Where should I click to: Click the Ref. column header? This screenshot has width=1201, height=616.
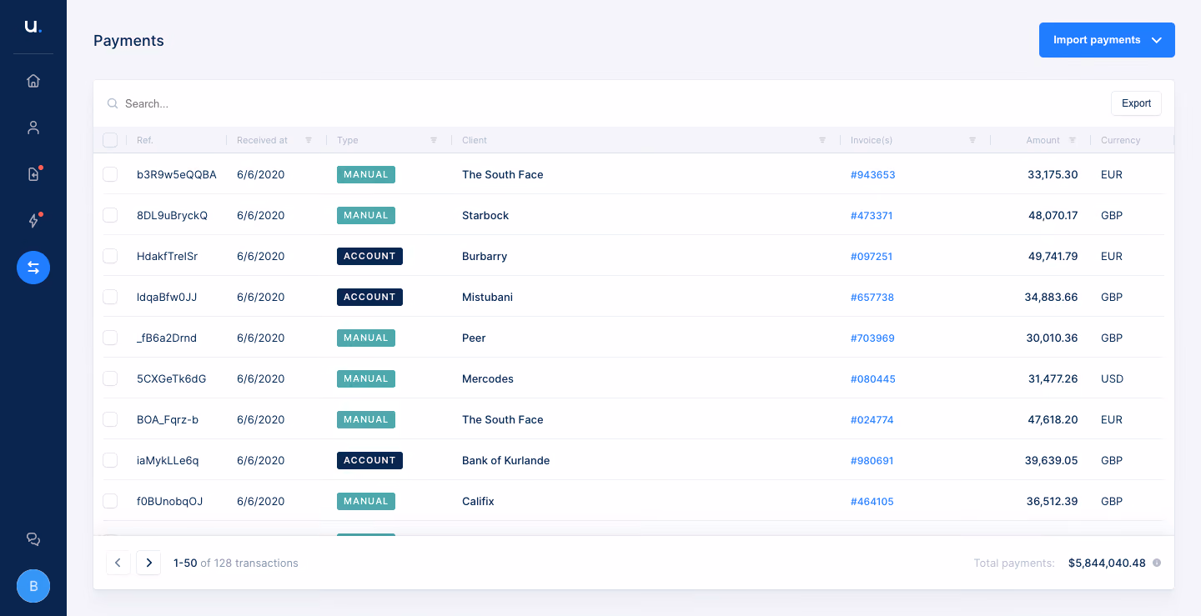tap(145, 140)
